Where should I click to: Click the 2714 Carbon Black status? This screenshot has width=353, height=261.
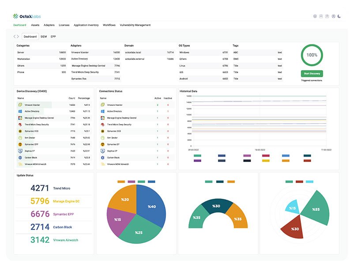(54, 227)
